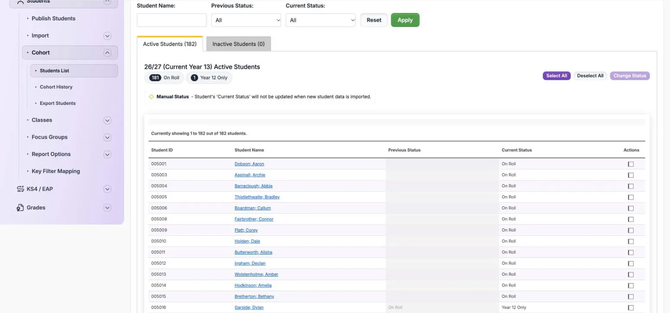670x313 pixels.
Task: Click the Change Status button
Action: pyautogui.click(x=630, y=76)
